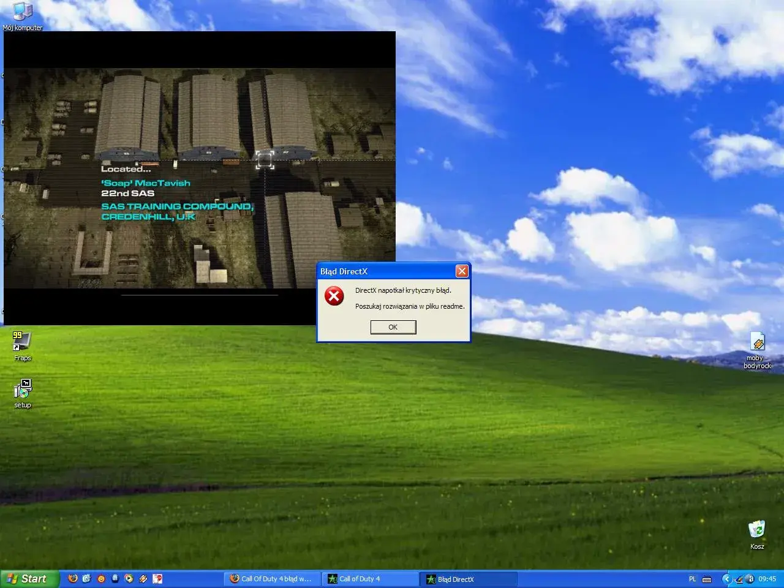Viewport: 784px width, 588px height.
Task: Expand hidden tray icons with the arrow
Action: point(726,579)
